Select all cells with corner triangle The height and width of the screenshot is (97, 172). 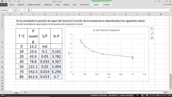(x=3, y=14)
